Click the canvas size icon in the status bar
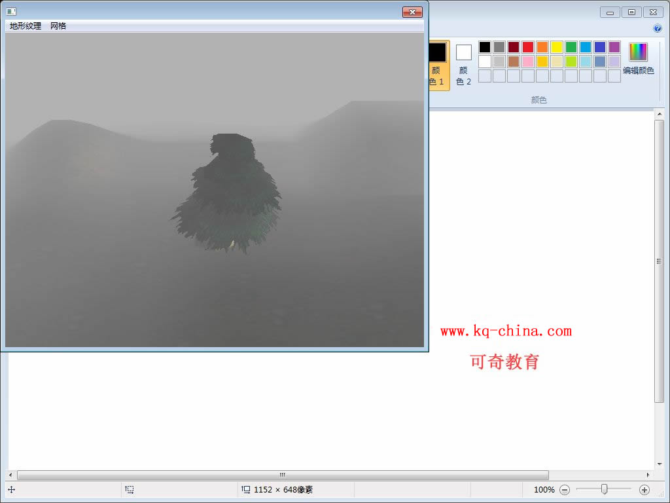Image resolution: width=670 pixels, height=503 pixels. (246, 489)
